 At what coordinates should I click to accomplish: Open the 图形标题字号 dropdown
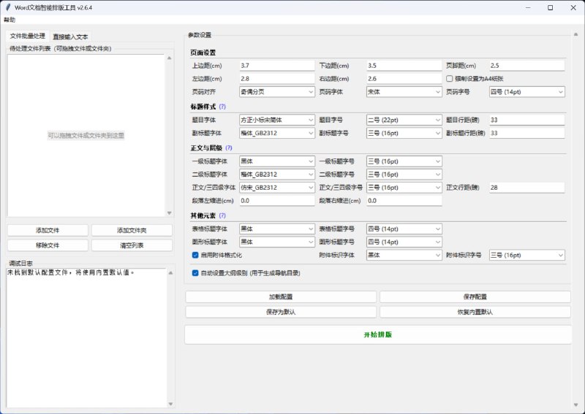404,242
